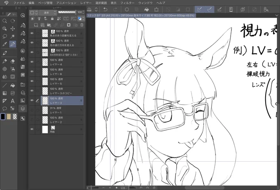This screenshot has height=190, width=280.
Task: Click the Undo arrow in command bar
Action: [x=105, y=9]
